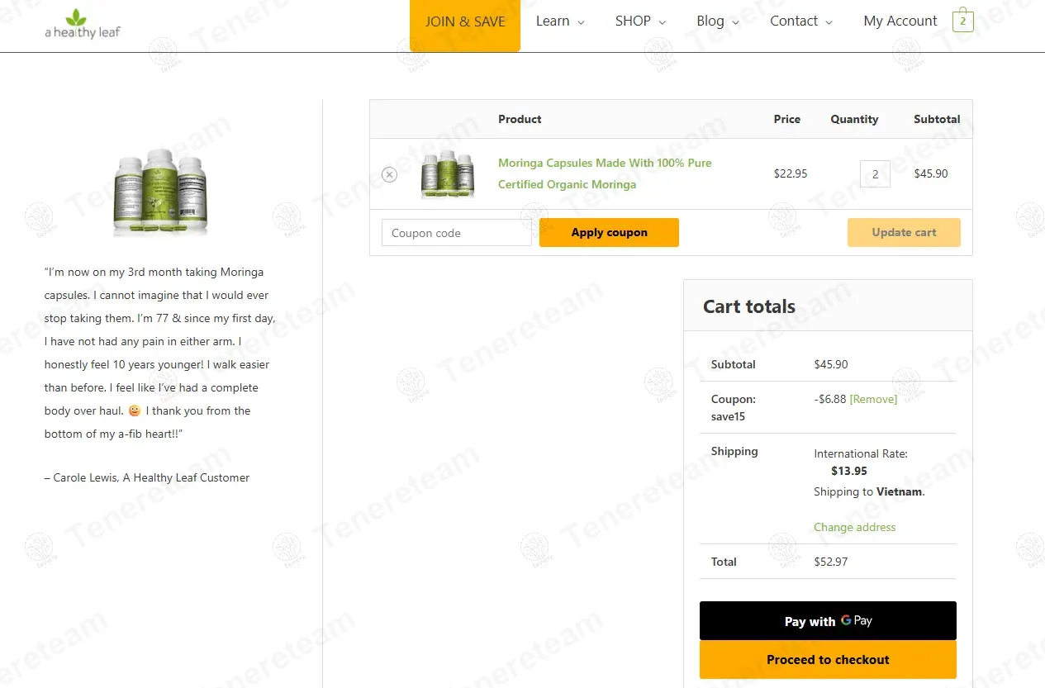Expand the Blog menu dropdown

[717, 21]
